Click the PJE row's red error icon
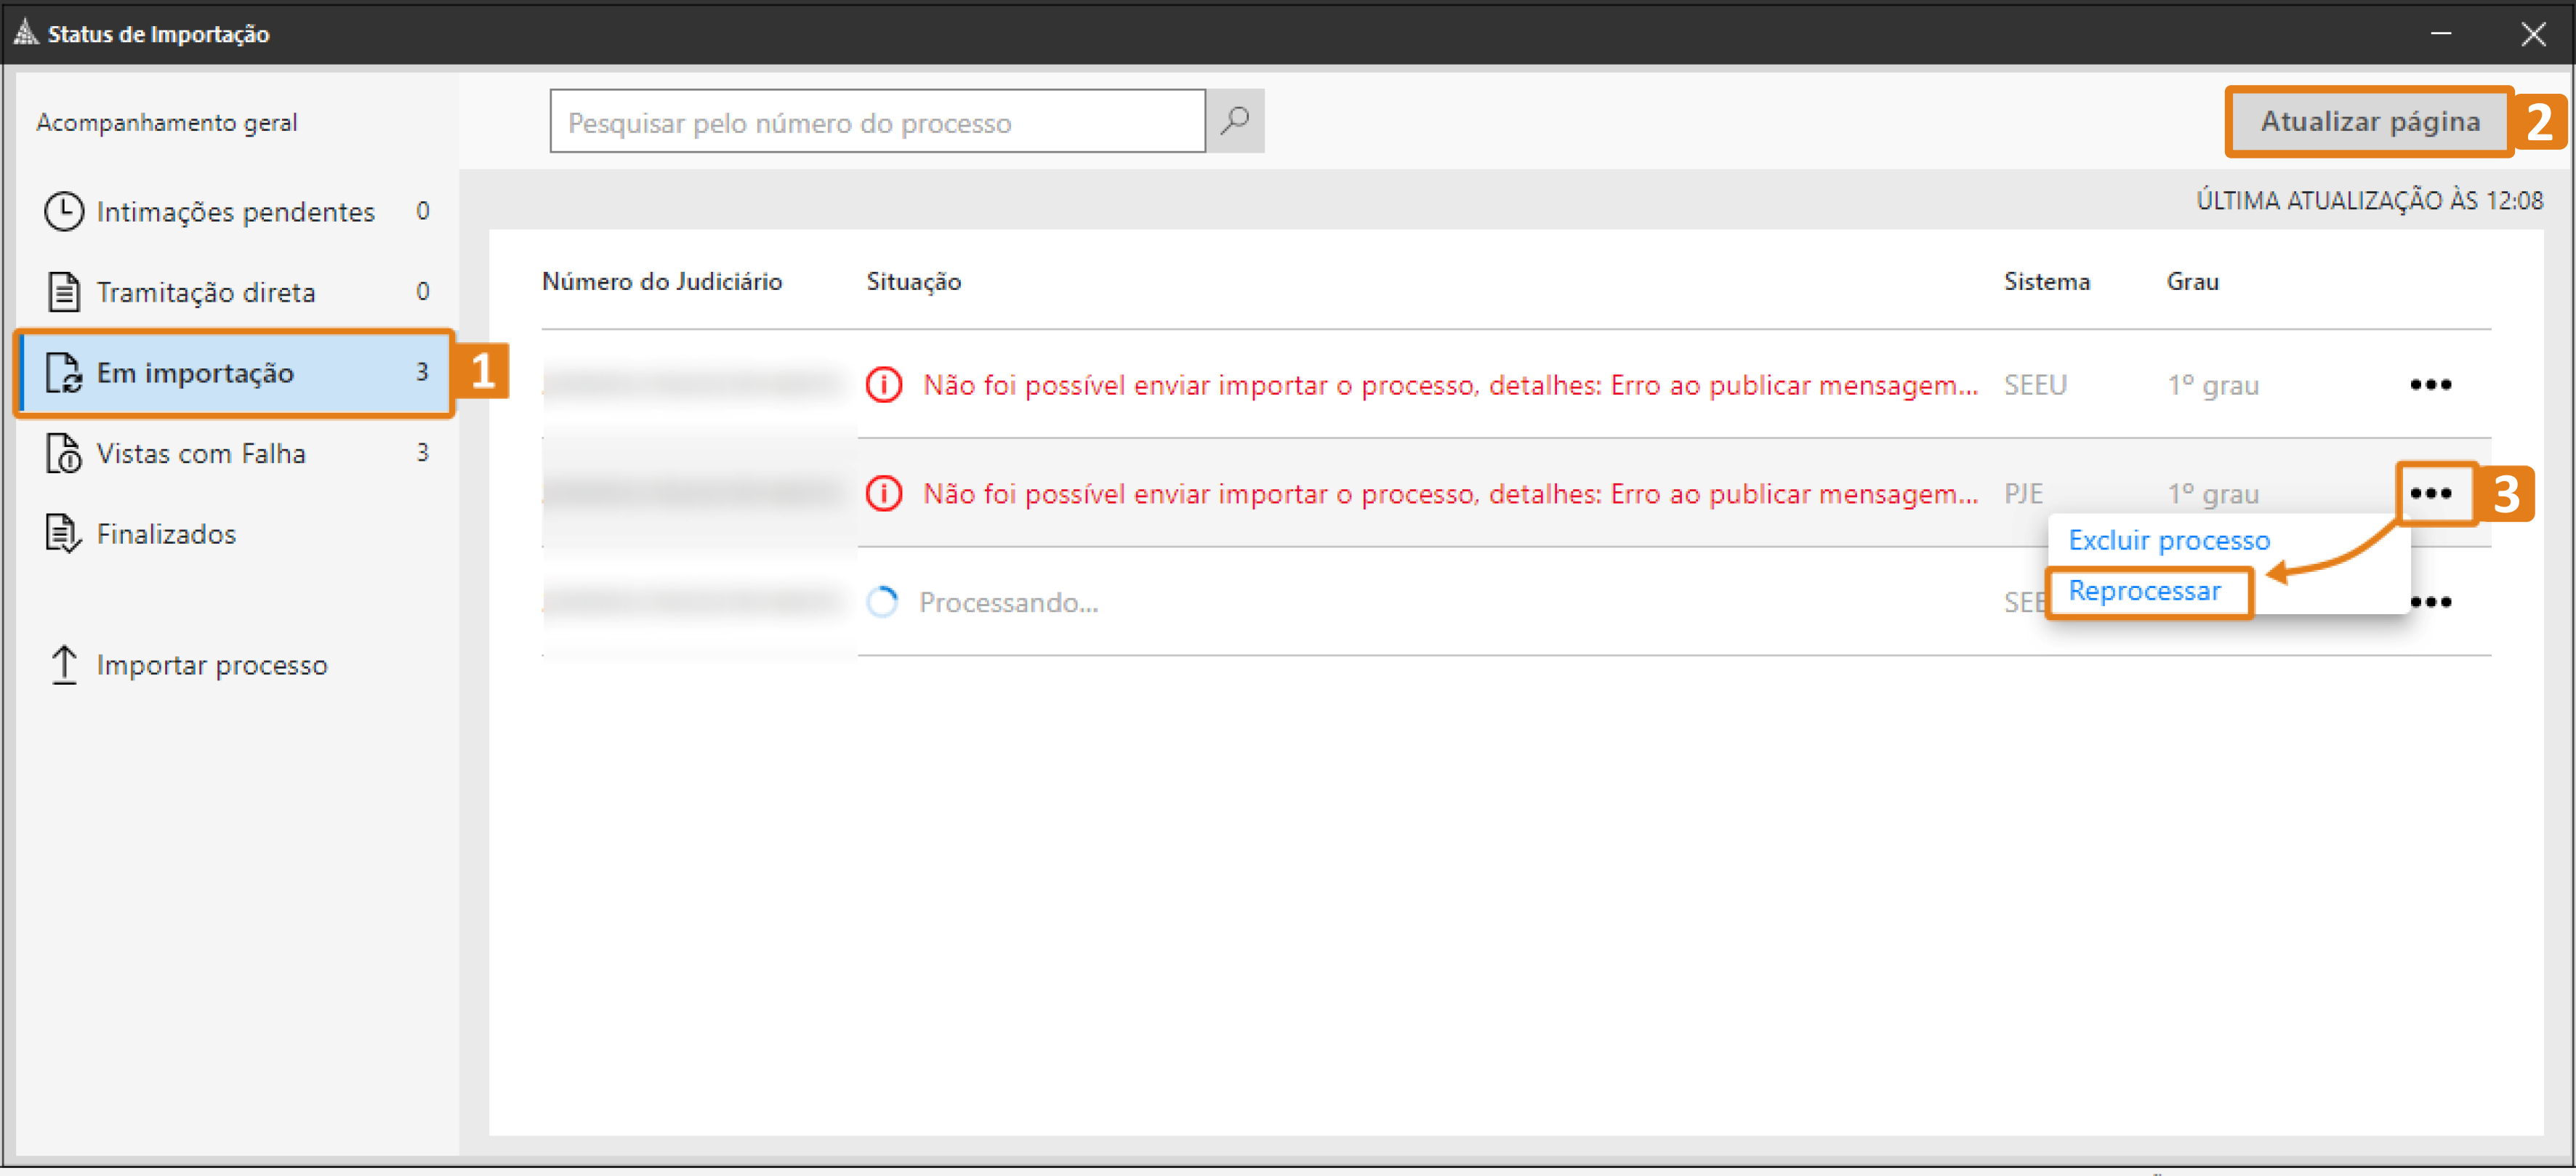2576x1176 pixels. [x=883, y=493]
